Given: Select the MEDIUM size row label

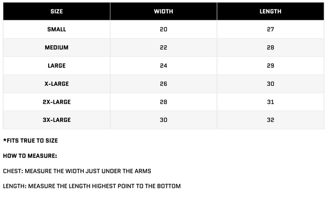Looking at the screenshot, I should [x=57, y=48].
